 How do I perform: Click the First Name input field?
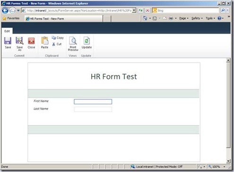pyautogui.click(x=93, y=102)
